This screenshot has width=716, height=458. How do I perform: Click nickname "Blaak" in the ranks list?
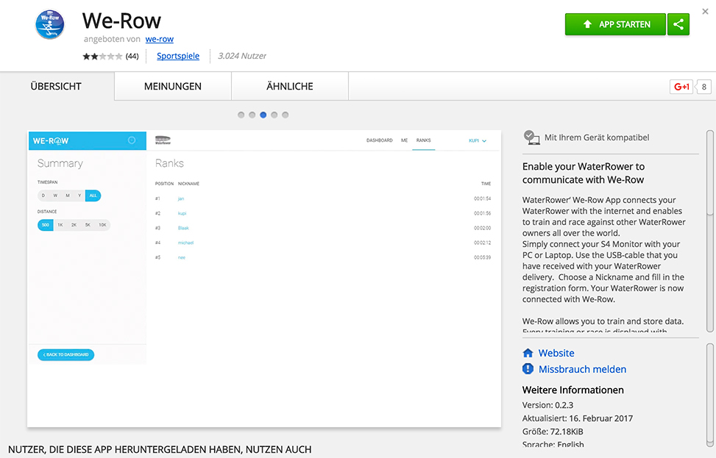pyautogui.click(x=183, y=228)
